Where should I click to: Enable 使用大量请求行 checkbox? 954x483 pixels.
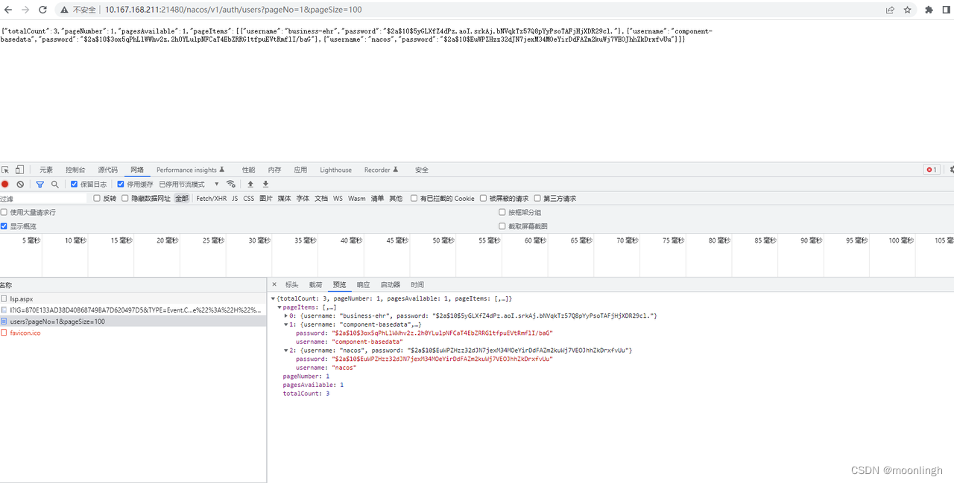[4, 212]
